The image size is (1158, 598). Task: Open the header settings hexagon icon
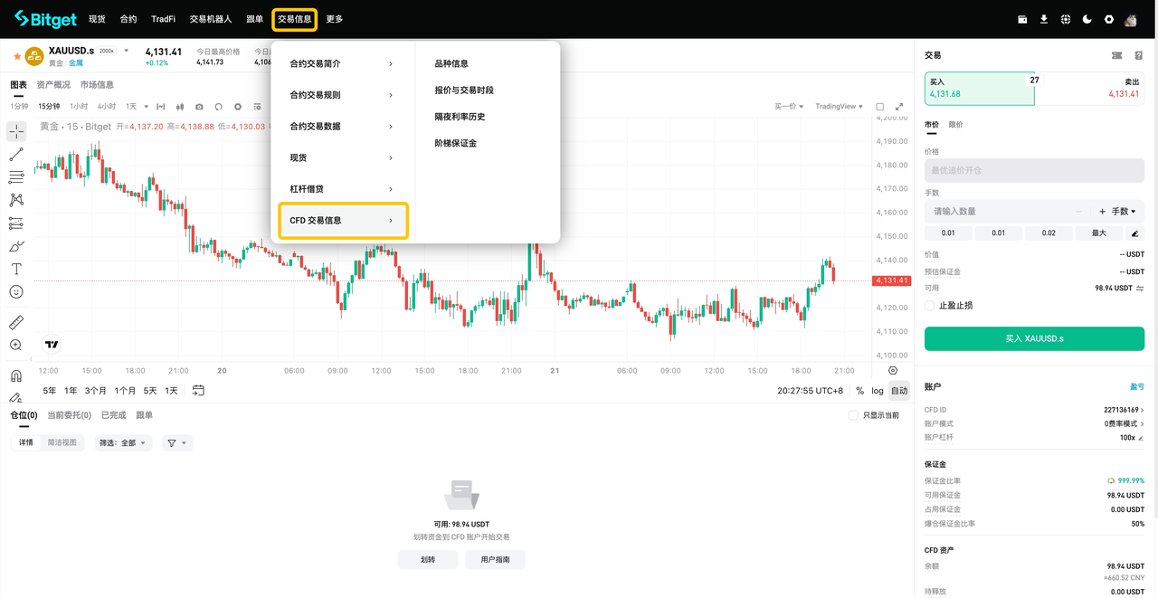point(1109,19)
